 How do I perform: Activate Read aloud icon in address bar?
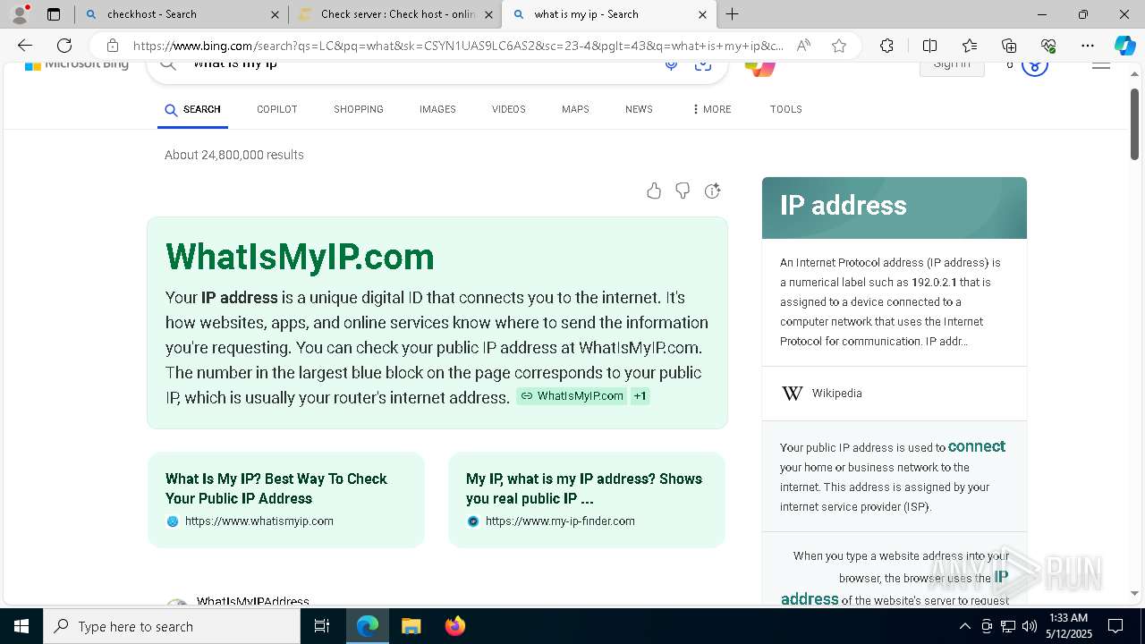point(803,46)
